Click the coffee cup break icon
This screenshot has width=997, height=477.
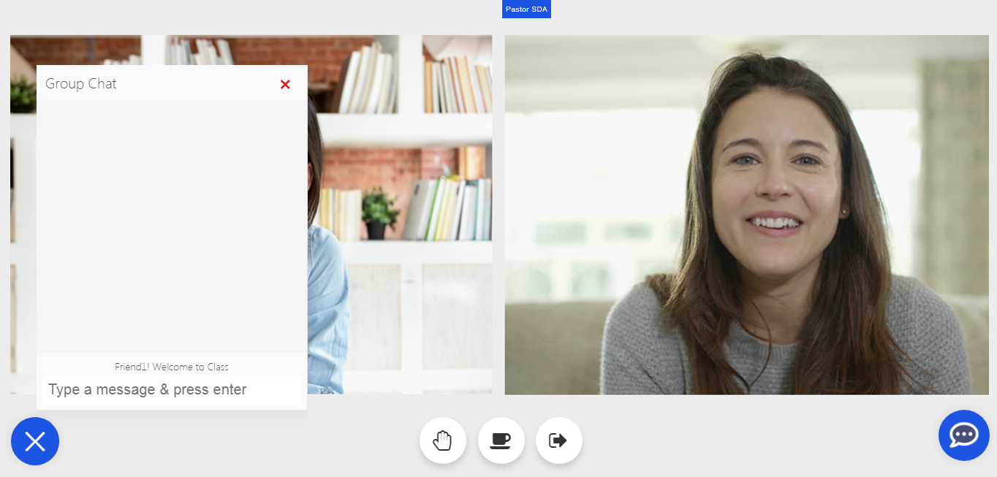tap(501, 440)
